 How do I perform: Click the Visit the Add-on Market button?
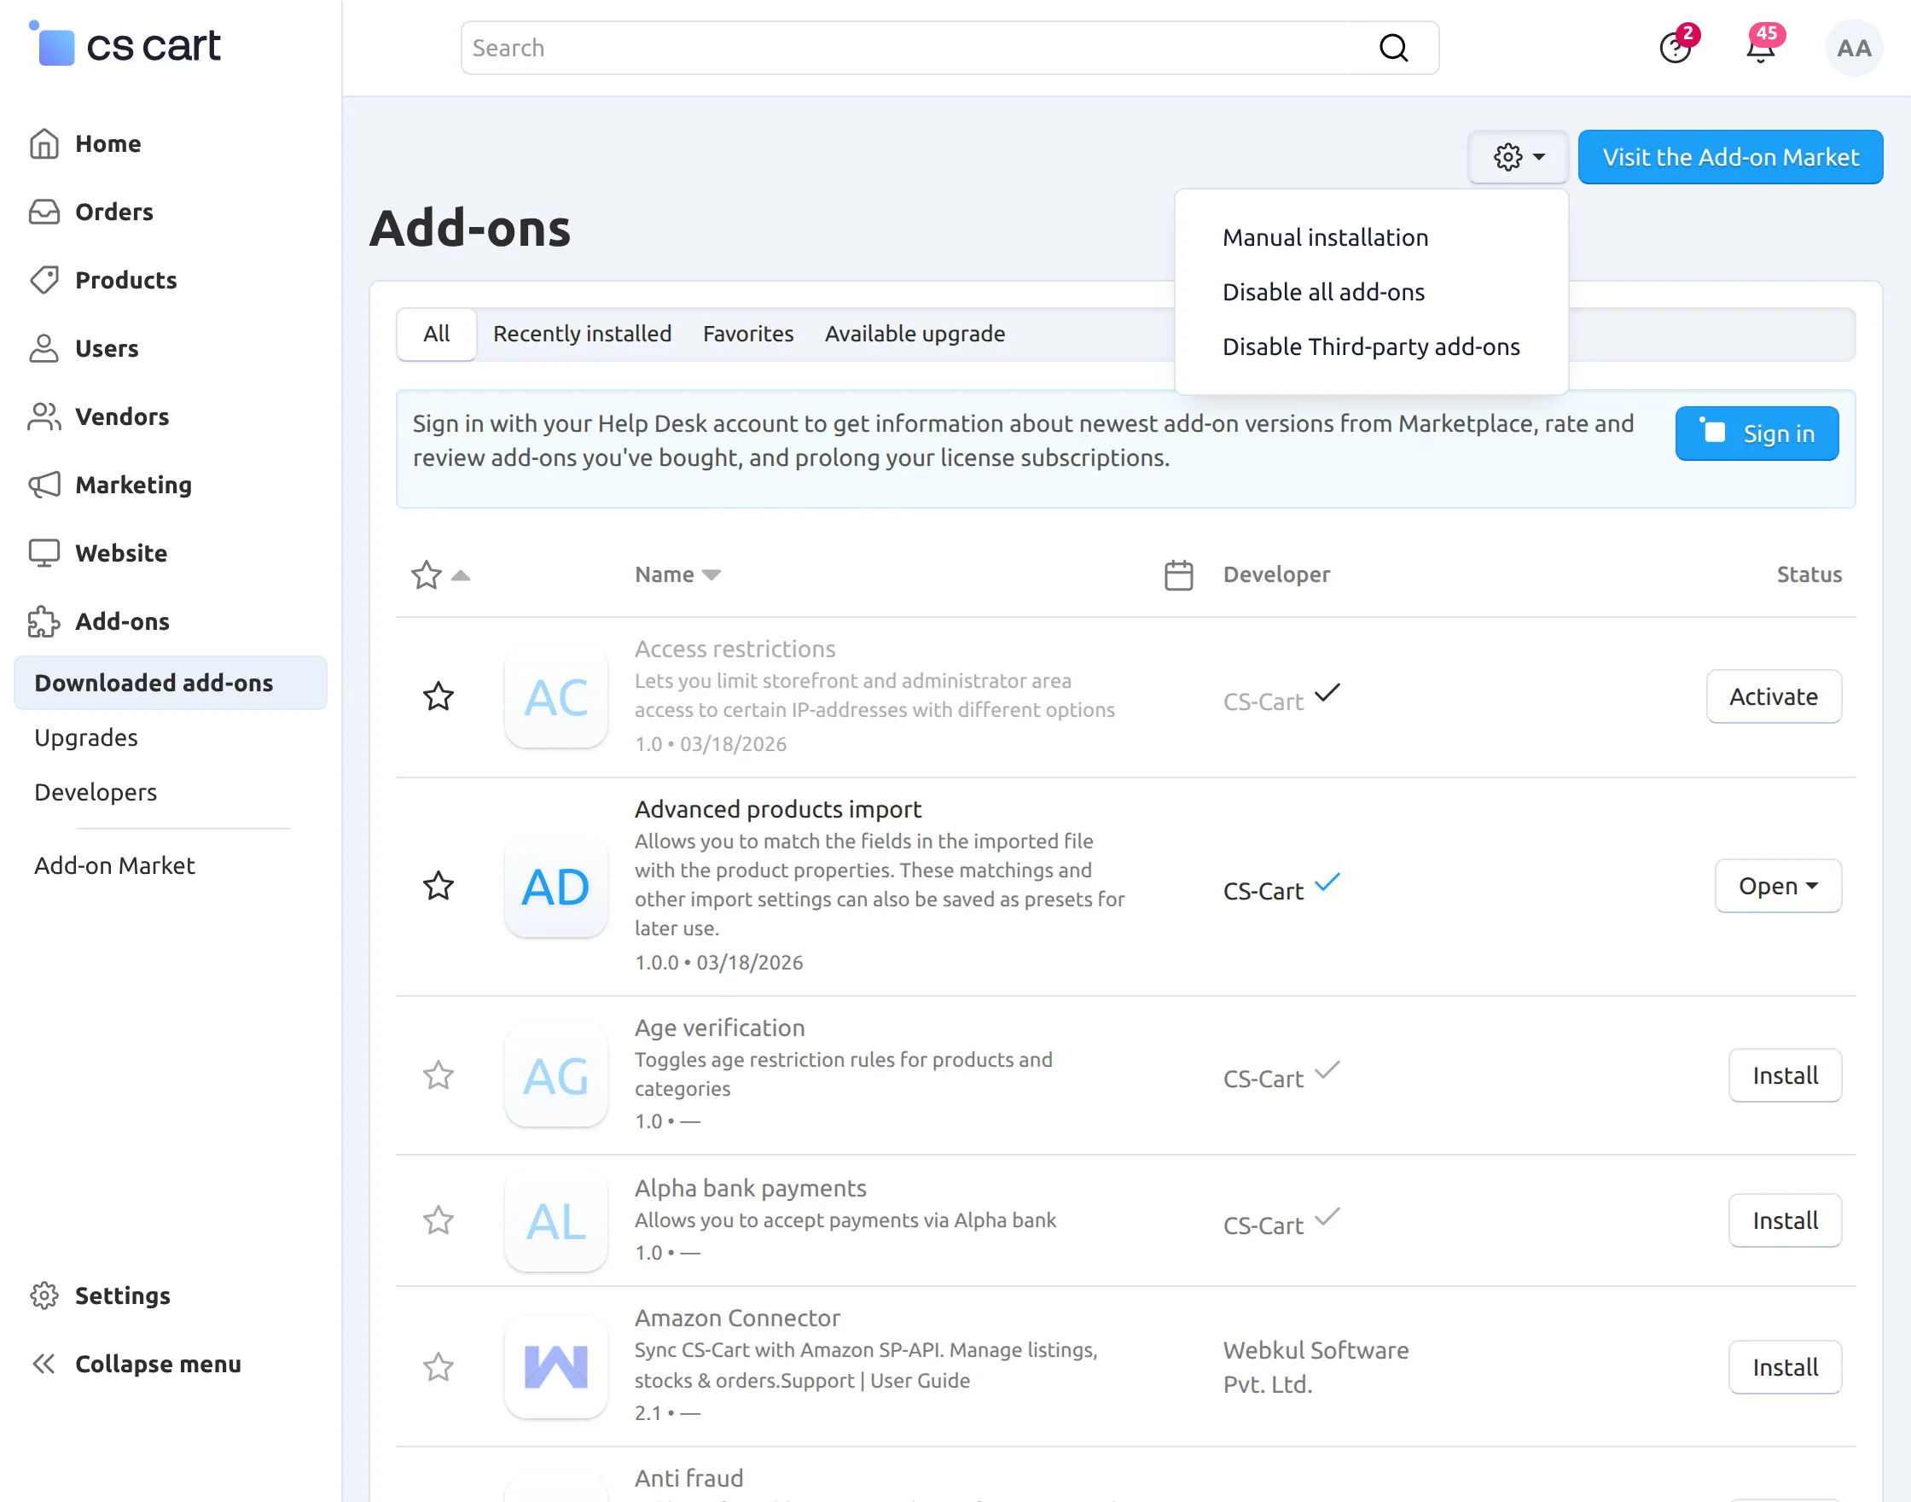[1729, 157]
